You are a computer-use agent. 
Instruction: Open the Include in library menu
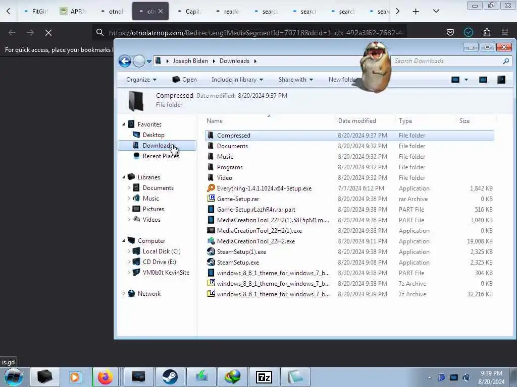click(237, 80)
